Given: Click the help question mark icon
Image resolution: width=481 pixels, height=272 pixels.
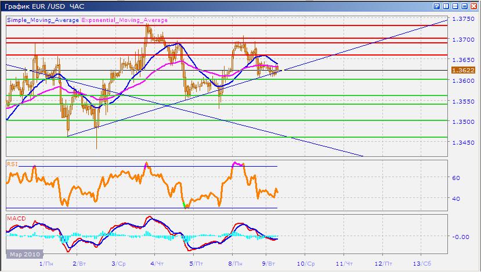Looking at the screenshot, I should pos(437,6).
